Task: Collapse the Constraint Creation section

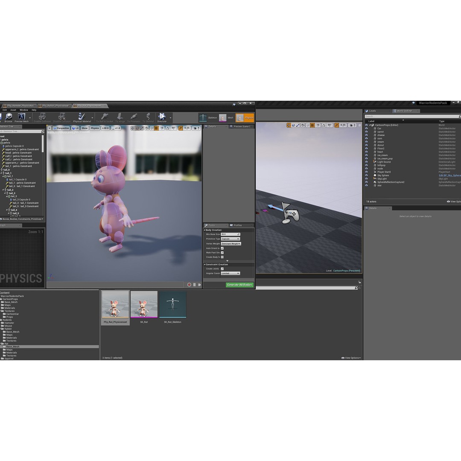Action: (204, 264)
